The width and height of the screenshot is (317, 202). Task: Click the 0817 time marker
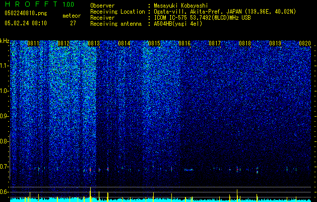pyautogui.click(x=215, y=43)
